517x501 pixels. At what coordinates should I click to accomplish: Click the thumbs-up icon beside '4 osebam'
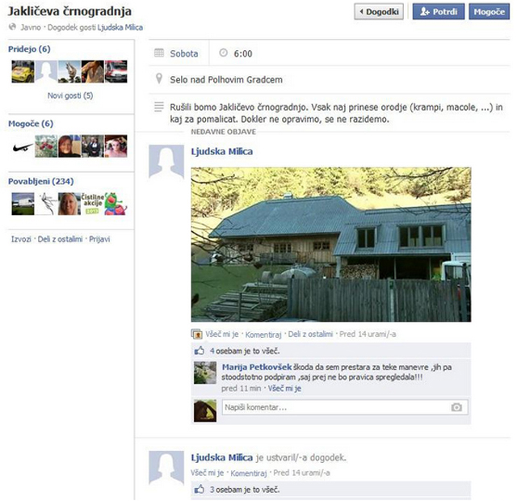click(200, 351)
